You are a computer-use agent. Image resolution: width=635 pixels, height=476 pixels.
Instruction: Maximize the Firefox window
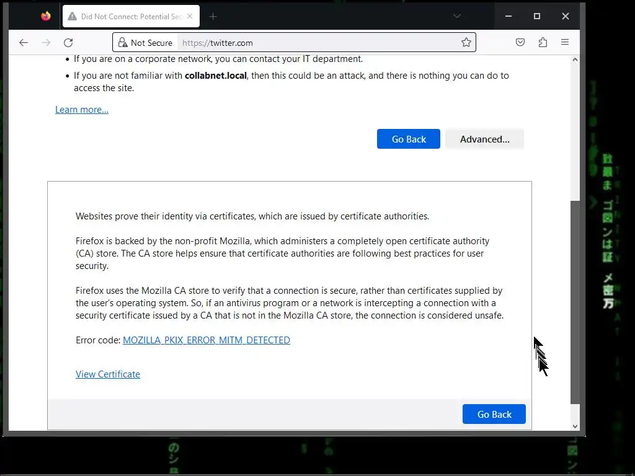(x=537, y=16)
